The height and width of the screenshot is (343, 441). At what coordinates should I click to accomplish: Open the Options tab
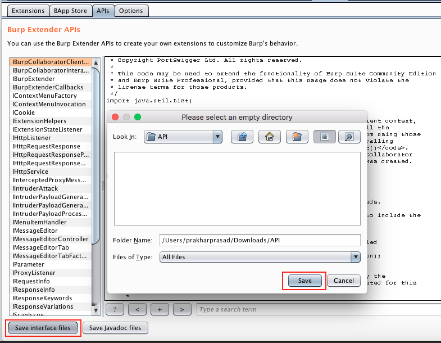click(x=131, y=11)
